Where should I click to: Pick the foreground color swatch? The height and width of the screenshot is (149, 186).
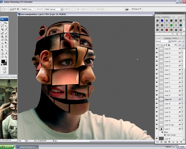click(3, 61)
